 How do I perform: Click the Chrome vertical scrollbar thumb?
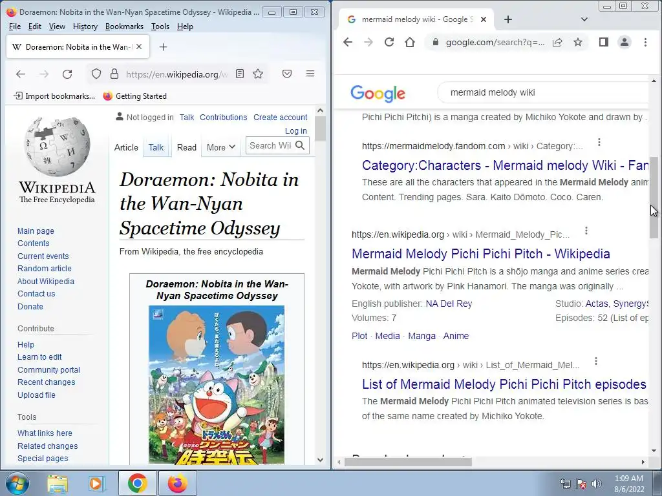point(654,198)
